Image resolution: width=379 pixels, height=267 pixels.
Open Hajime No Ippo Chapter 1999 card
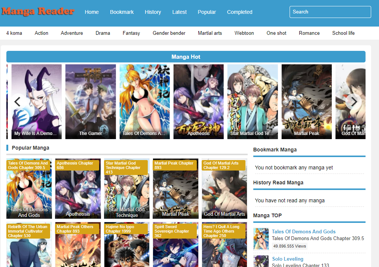click(127, 245)
